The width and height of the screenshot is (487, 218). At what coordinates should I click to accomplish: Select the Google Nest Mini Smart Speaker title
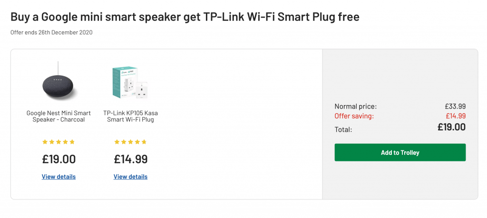(x=58, y=116)
